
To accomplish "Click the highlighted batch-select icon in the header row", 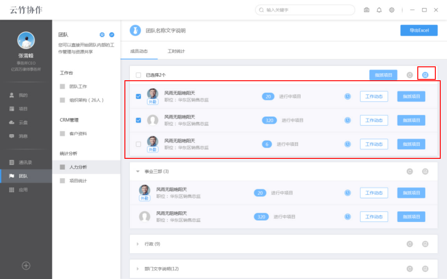I will [425, 74].
